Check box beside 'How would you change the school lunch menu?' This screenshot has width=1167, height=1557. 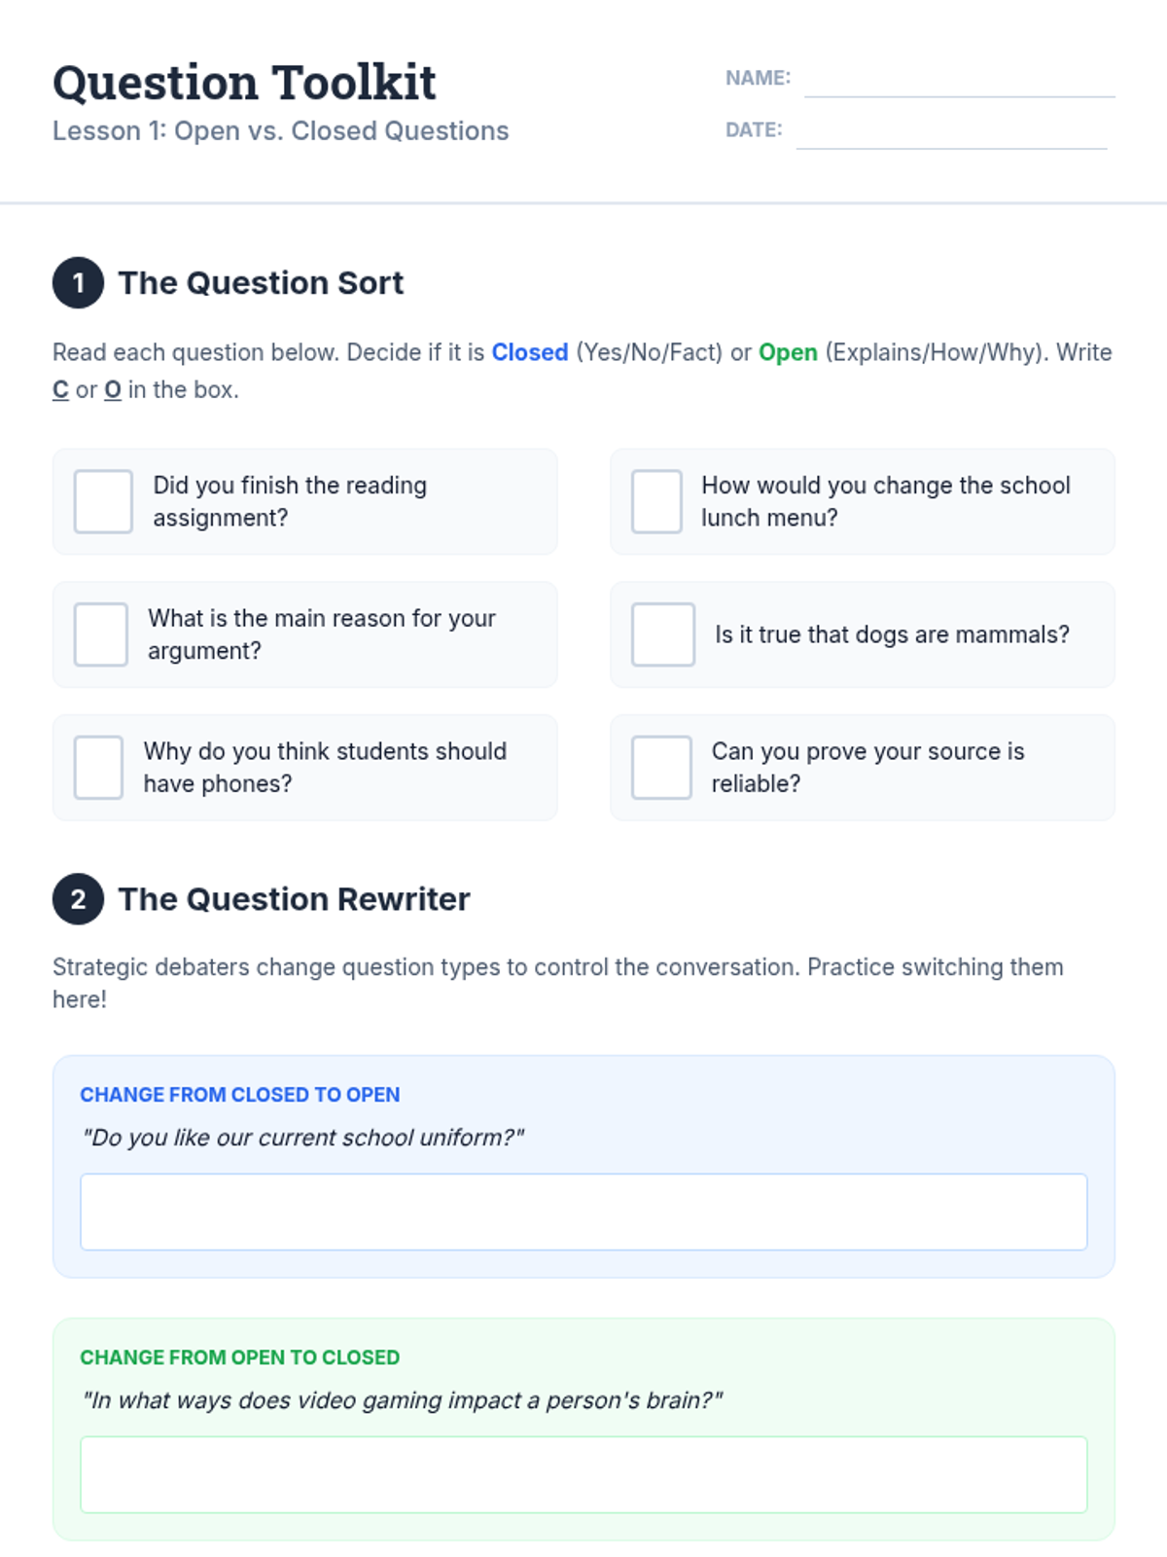point(656,501)
